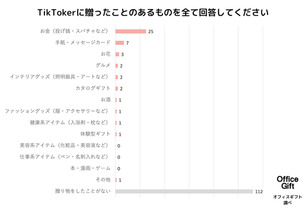This screenshot has height=208, width=306.
Task: Click the chart title text
Action: (x=153, y=13)
